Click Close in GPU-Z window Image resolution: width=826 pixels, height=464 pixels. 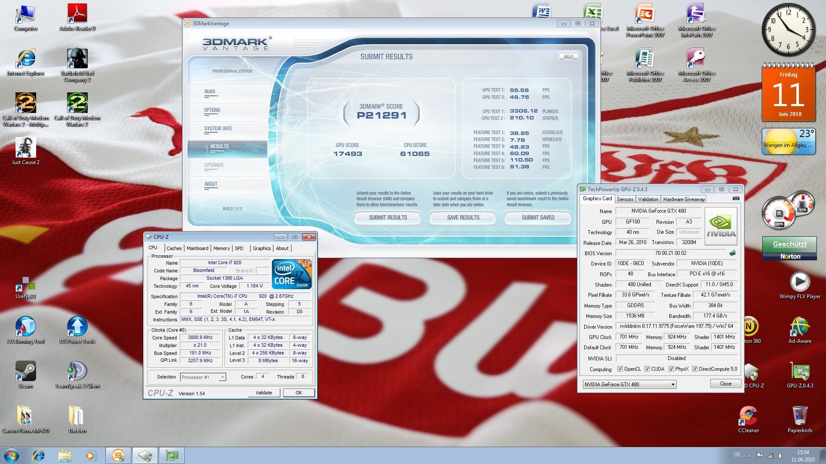click(725, 384)
